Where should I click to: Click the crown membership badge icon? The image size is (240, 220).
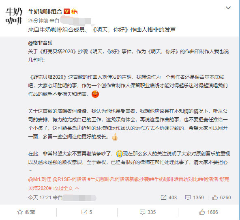coord(74,11)
